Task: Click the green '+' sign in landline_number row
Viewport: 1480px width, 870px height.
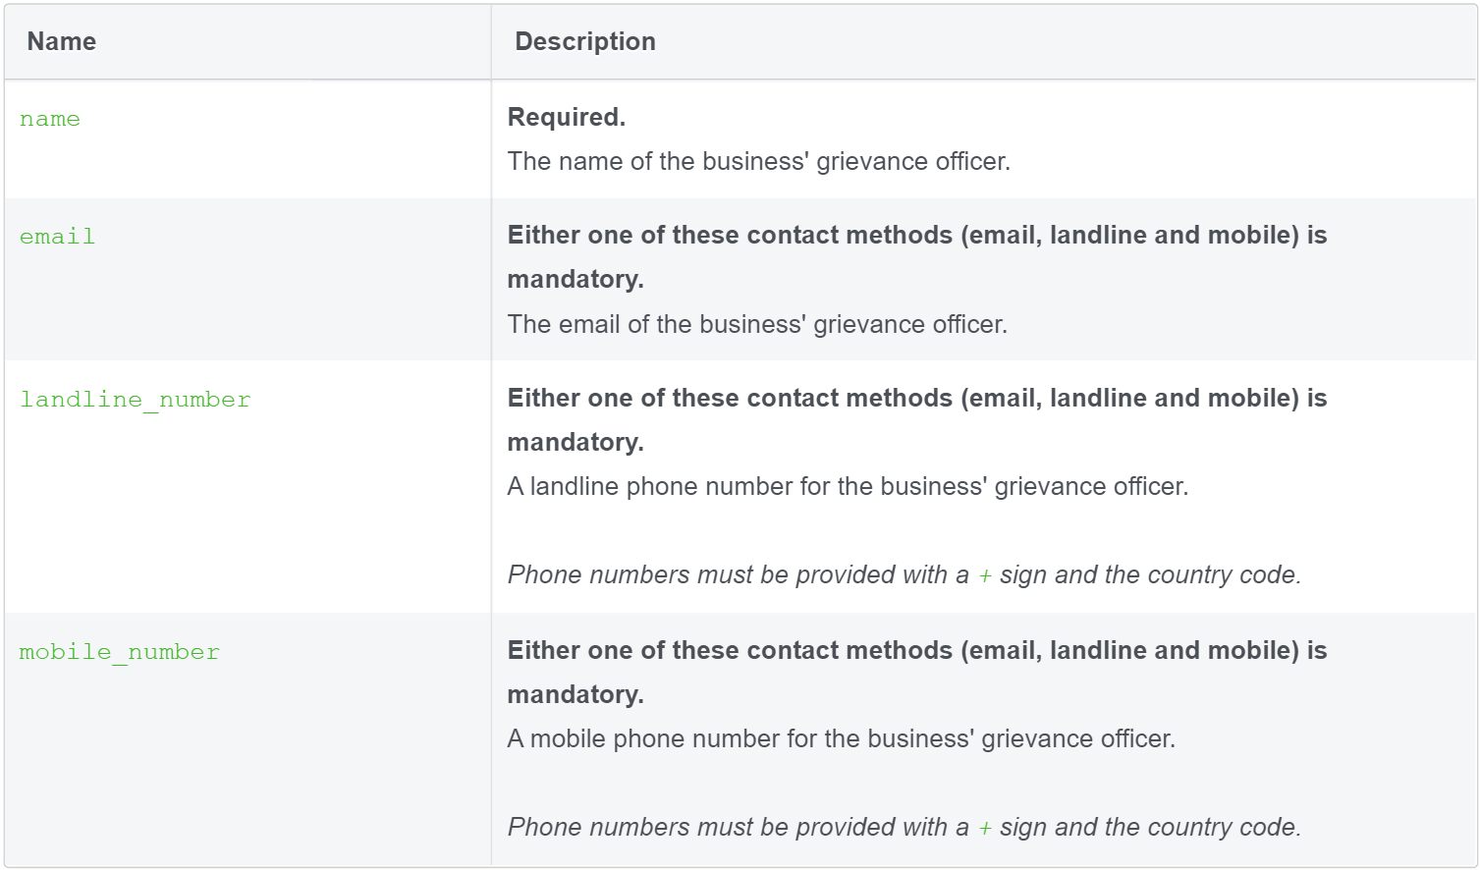Action: (985, 575)
